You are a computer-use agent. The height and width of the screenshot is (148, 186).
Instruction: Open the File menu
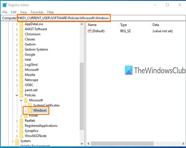click(x=5, y=12)
